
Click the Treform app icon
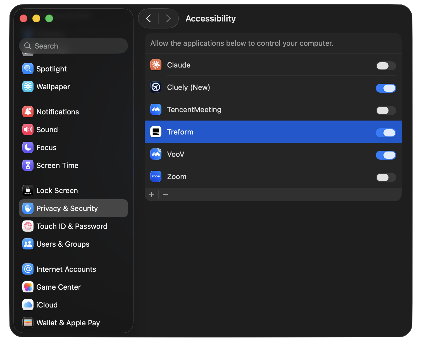click(156, 132)
